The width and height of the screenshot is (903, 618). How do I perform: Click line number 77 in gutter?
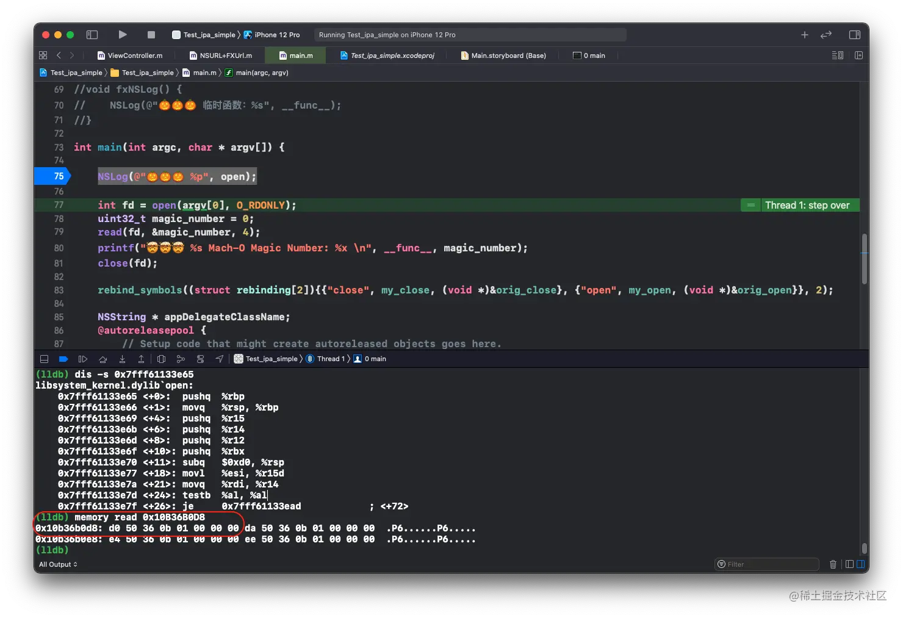(x=59, y=205)
